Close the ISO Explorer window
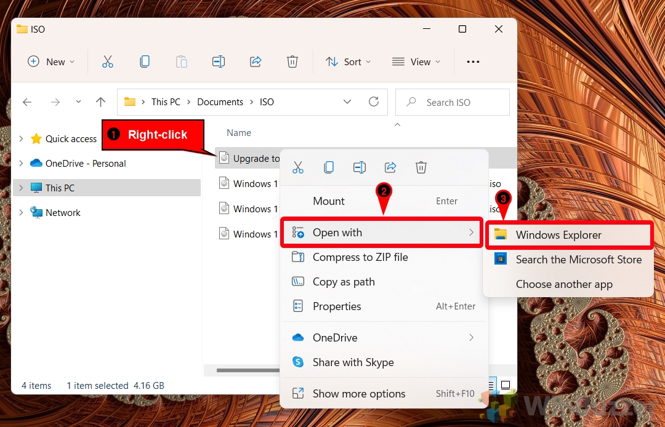 499,29
